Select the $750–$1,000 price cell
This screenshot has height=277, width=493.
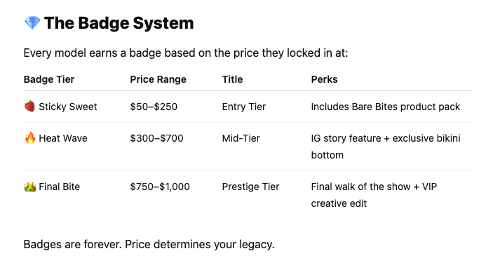pyautogui.click(x=160, y=187)
